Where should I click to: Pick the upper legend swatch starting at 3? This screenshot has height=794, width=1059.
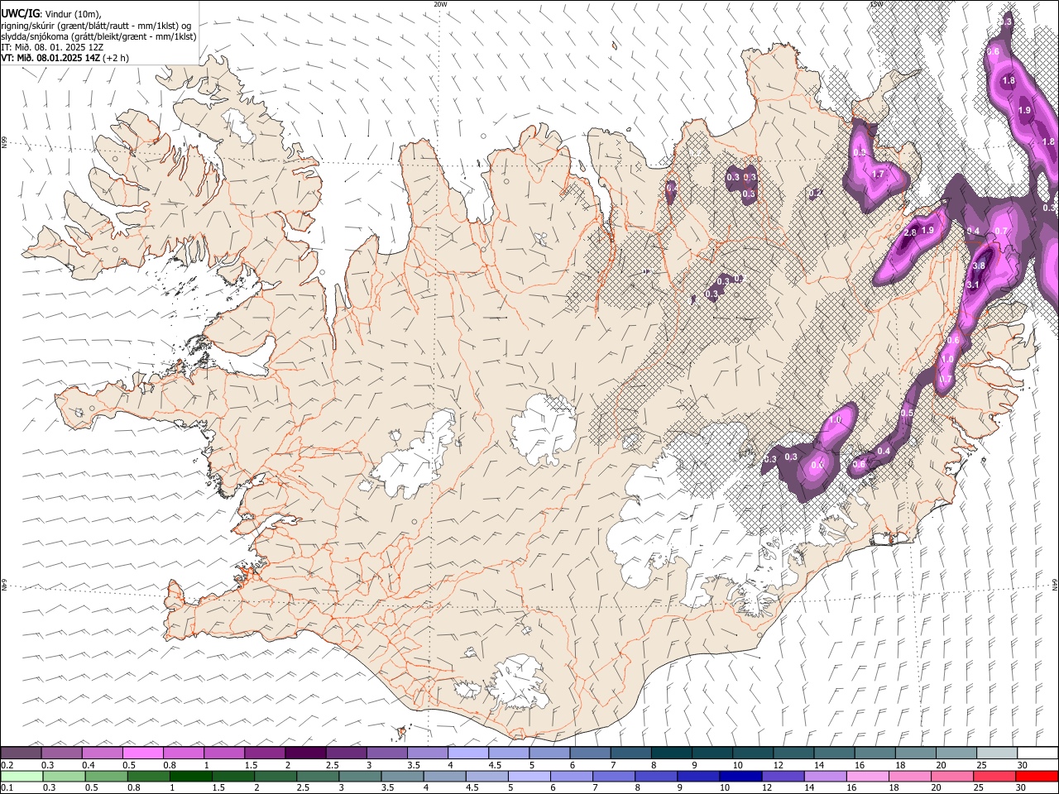click(x=386, y=753)
